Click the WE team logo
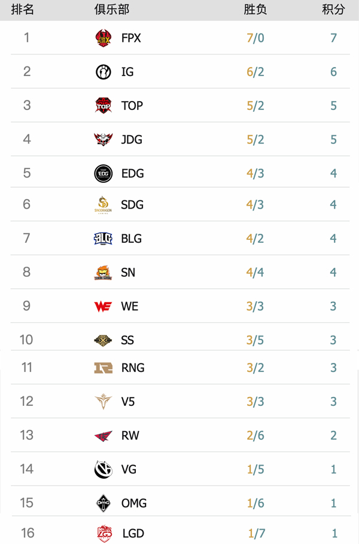The height and width of the screenshot is (544, 359). 104,307
